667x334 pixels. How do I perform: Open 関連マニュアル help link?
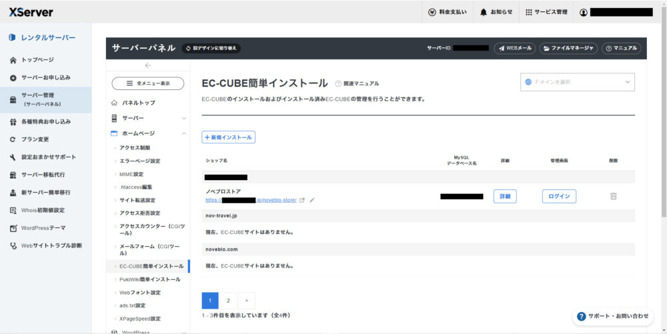357,84
